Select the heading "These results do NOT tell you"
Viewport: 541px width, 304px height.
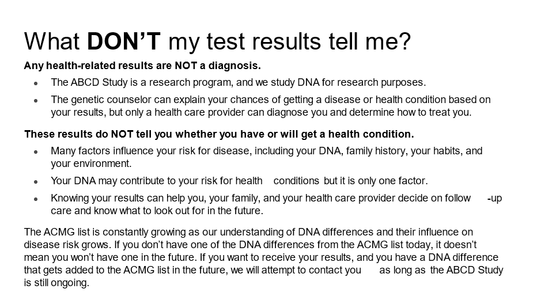click(219, 134)
